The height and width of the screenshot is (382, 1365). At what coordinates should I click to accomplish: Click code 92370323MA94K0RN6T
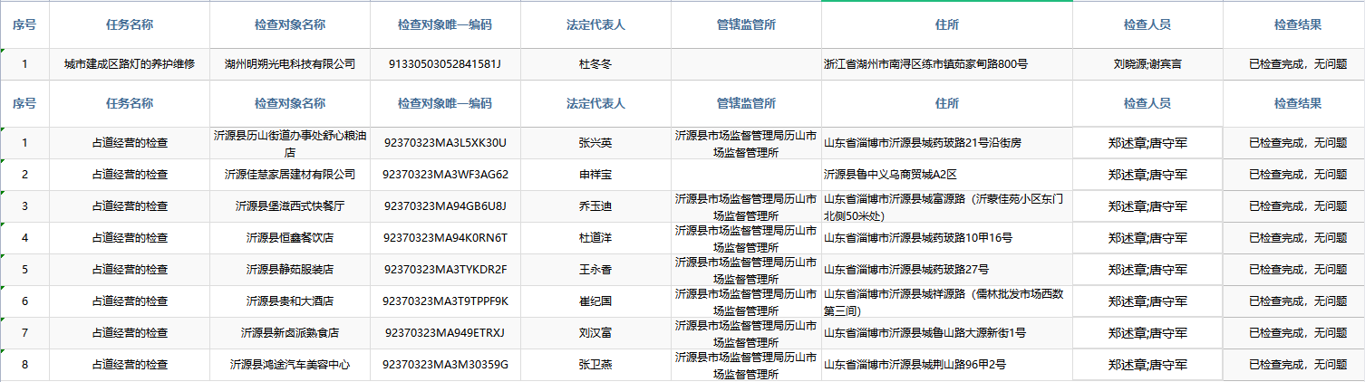coord(445,238)
